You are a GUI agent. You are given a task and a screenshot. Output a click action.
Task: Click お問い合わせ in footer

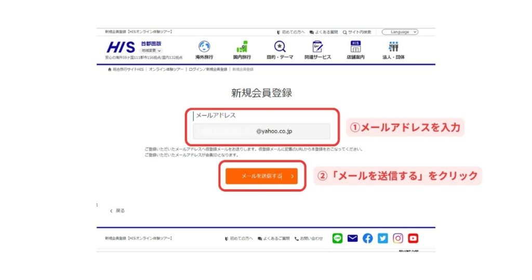(309, 238)
